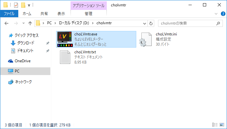Select ネットワーク in navigation pane
Image resolution: width=227 pixels, height=129 pixels.
pyautogui.click(x=23, y=82)
